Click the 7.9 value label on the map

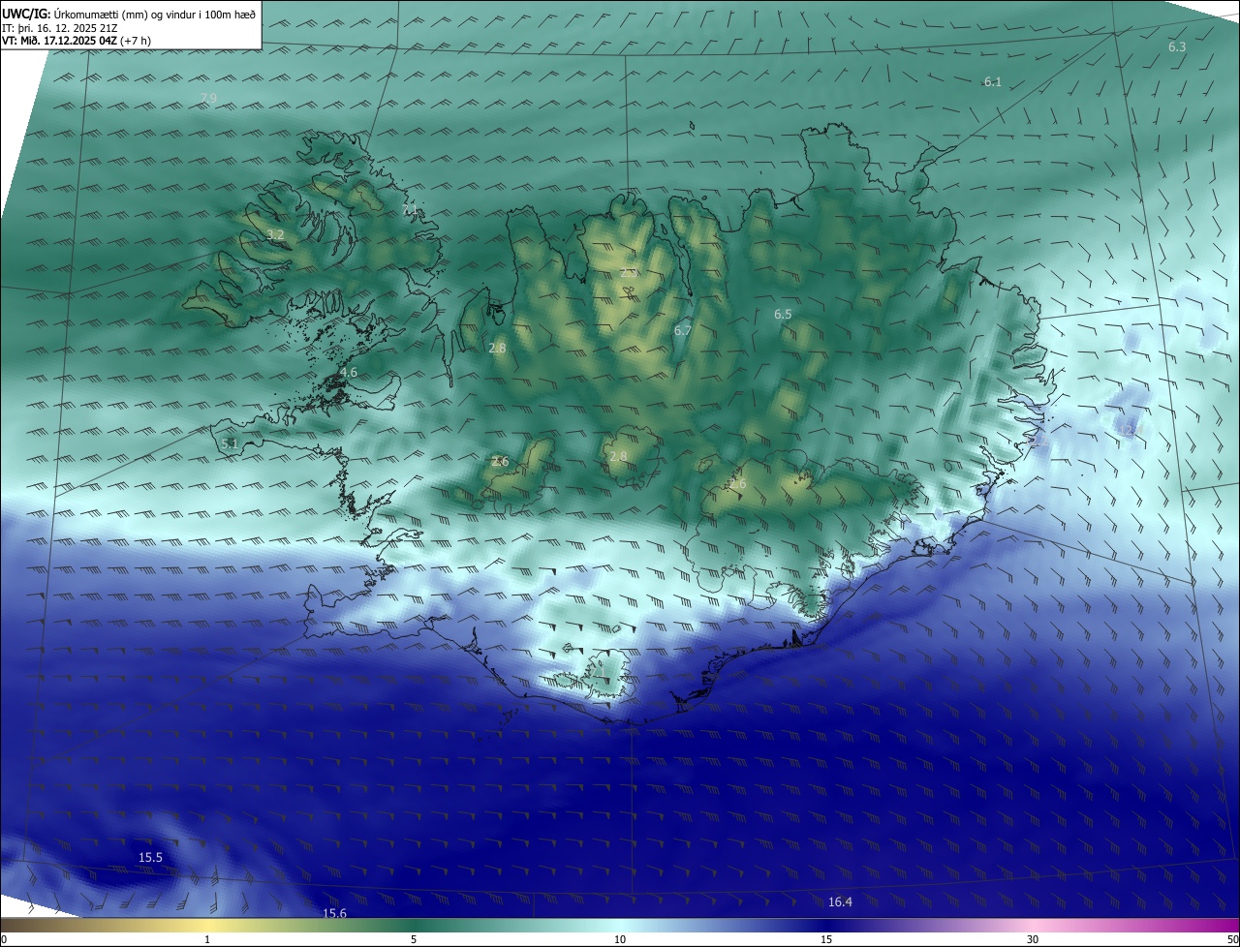pos(208,99)
